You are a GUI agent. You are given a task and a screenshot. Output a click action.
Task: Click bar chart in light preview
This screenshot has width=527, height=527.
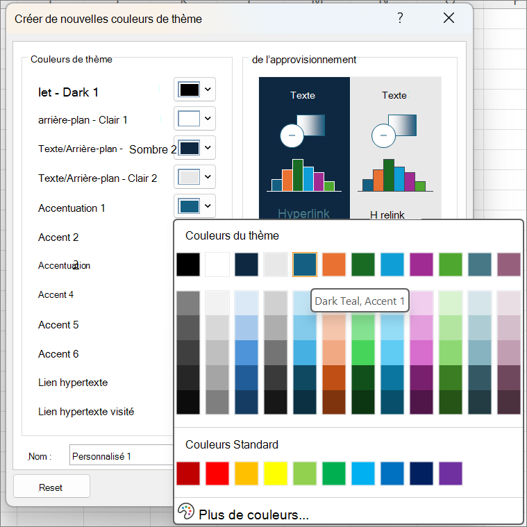(395, 175)
